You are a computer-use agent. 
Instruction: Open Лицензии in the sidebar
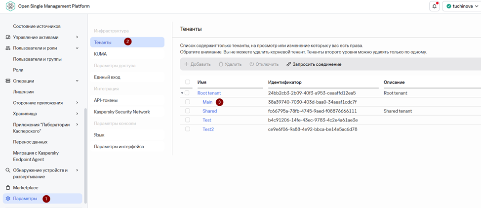point(23,92)
